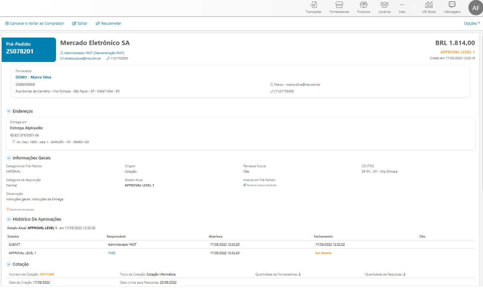Click the BRL 1.814,00 total amount

455,43
